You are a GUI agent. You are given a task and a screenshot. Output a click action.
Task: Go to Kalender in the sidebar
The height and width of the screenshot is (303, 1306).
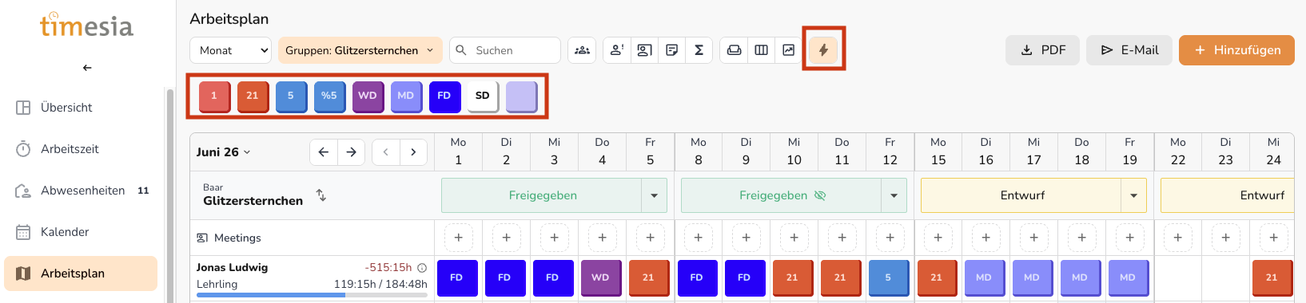point(65,232)
